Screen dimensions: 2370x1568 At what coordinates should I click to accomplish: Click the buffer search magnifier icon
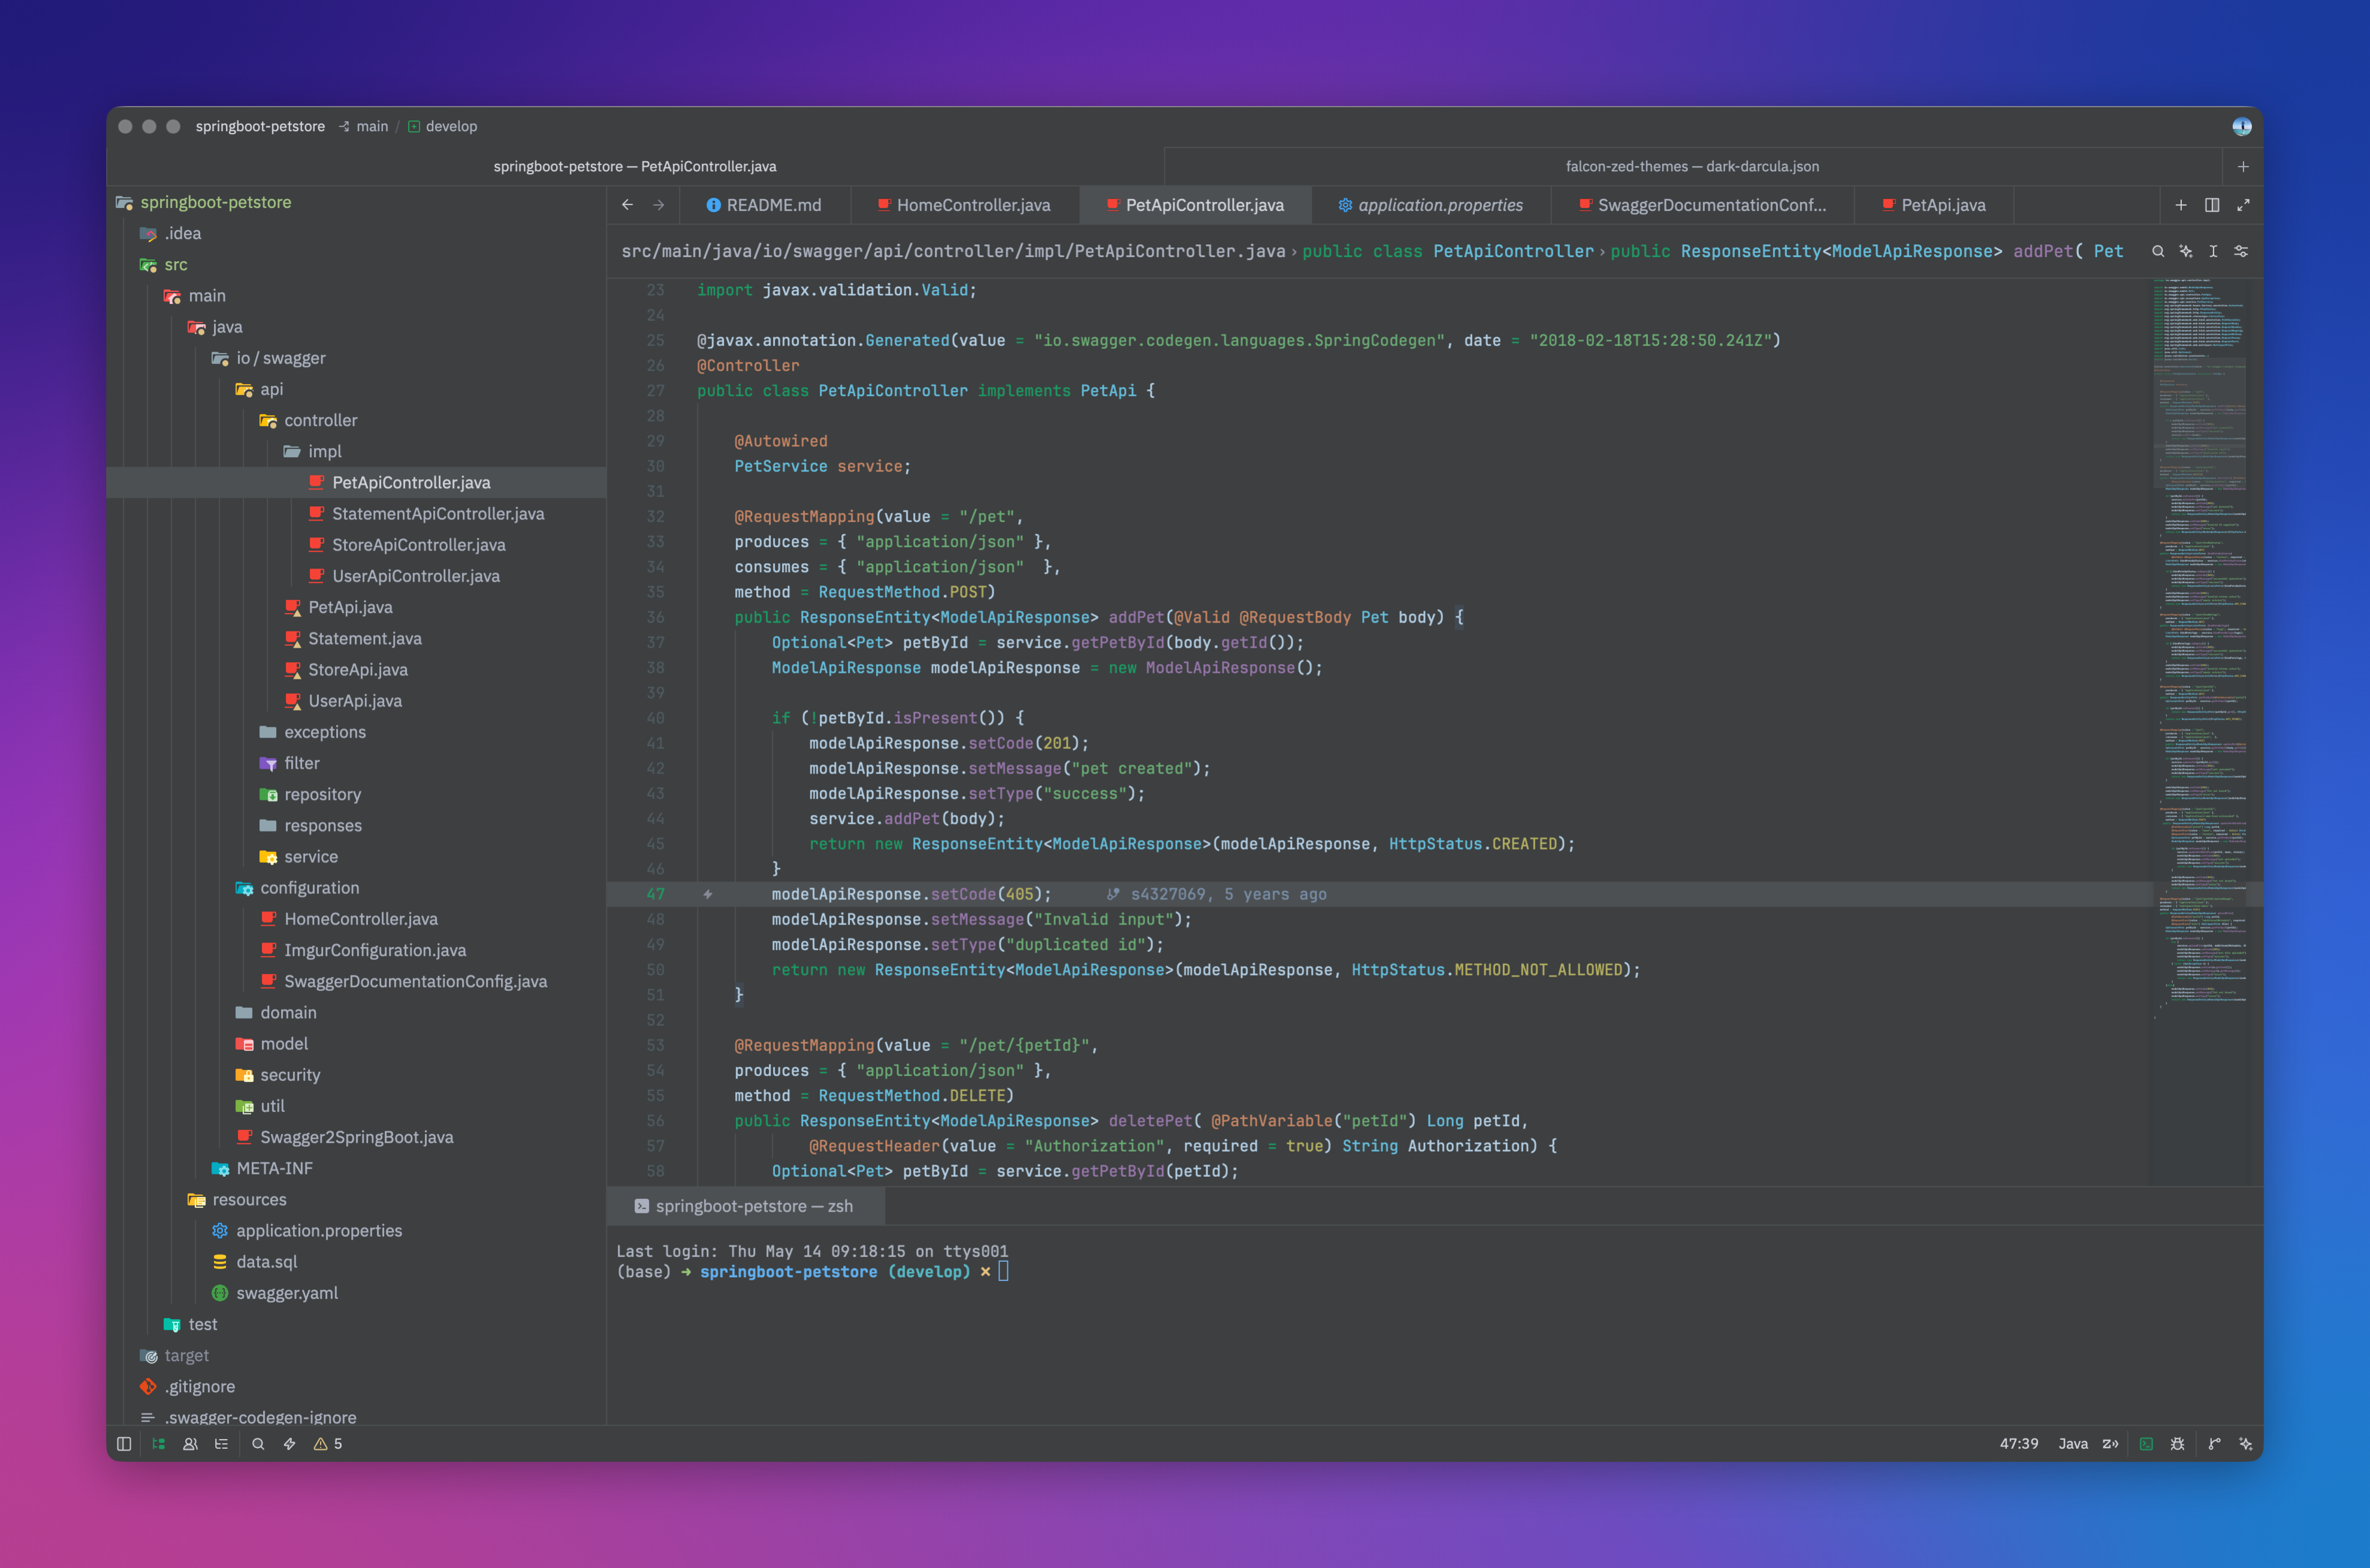tap(2158, 251)
